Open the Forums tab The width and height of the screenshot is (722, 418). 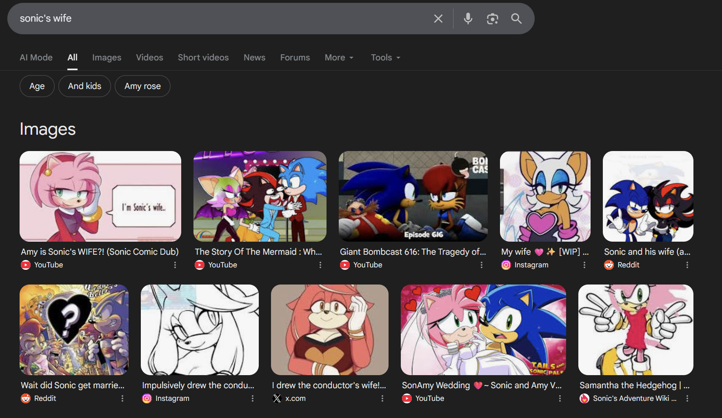(295, 58)
